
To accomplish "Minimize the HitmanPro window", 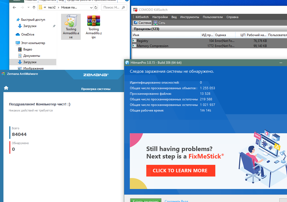I will coord(281,63).
